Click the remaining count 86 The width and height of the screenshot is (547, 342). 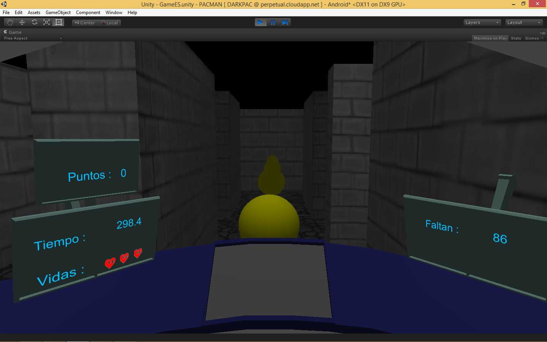500,238
